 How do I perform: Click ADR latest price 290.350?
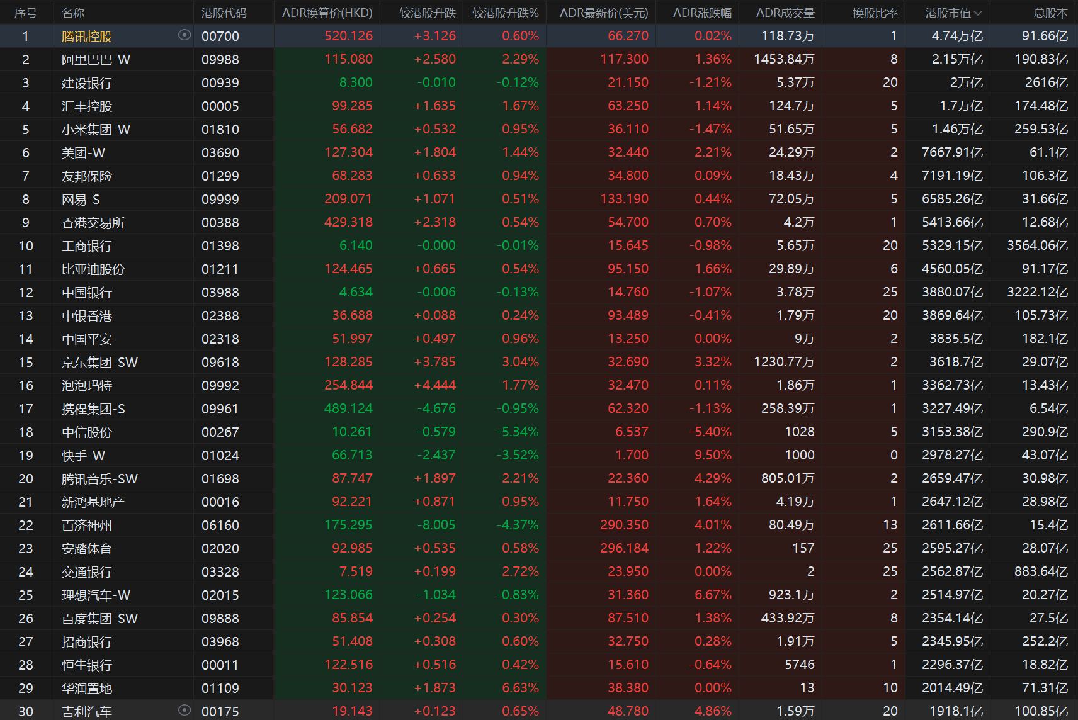click(624, 525)
